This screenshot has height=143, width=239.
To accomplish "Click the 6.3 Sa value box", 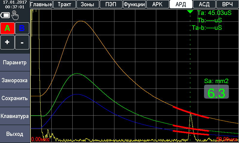I will pos(216,92).
